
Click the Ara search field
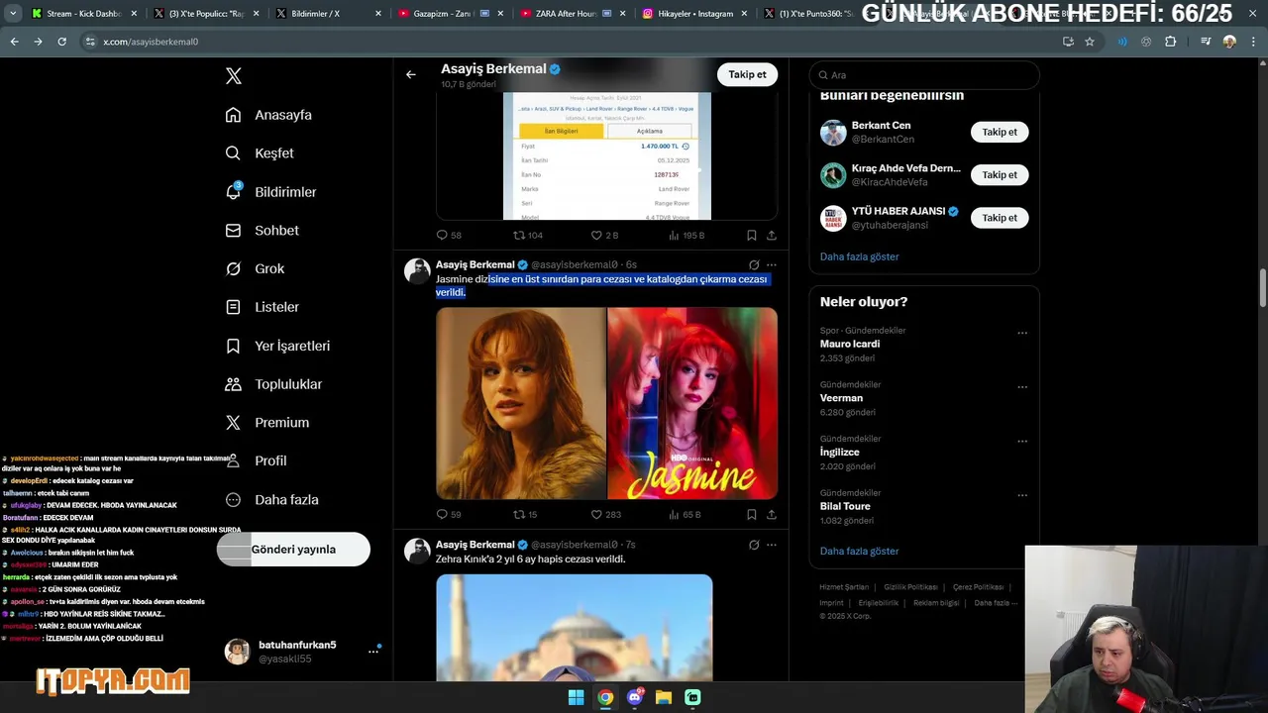pos(924,75)
